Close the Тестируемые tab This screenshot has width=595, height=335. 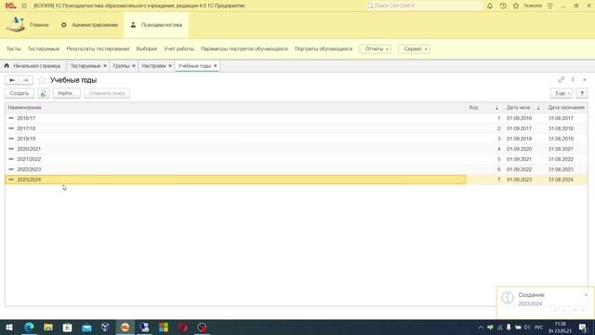[105, 66]
